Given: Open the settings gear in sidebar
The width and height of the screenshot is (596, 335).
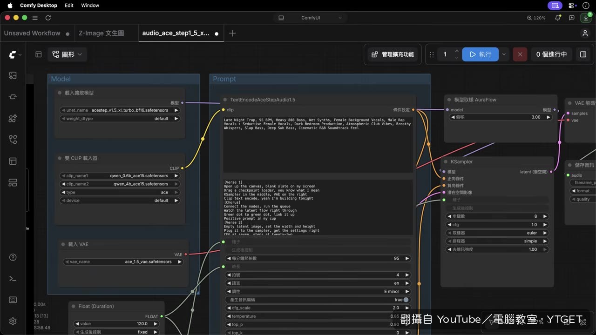Looking at the screenshot, I should (13, 321).
